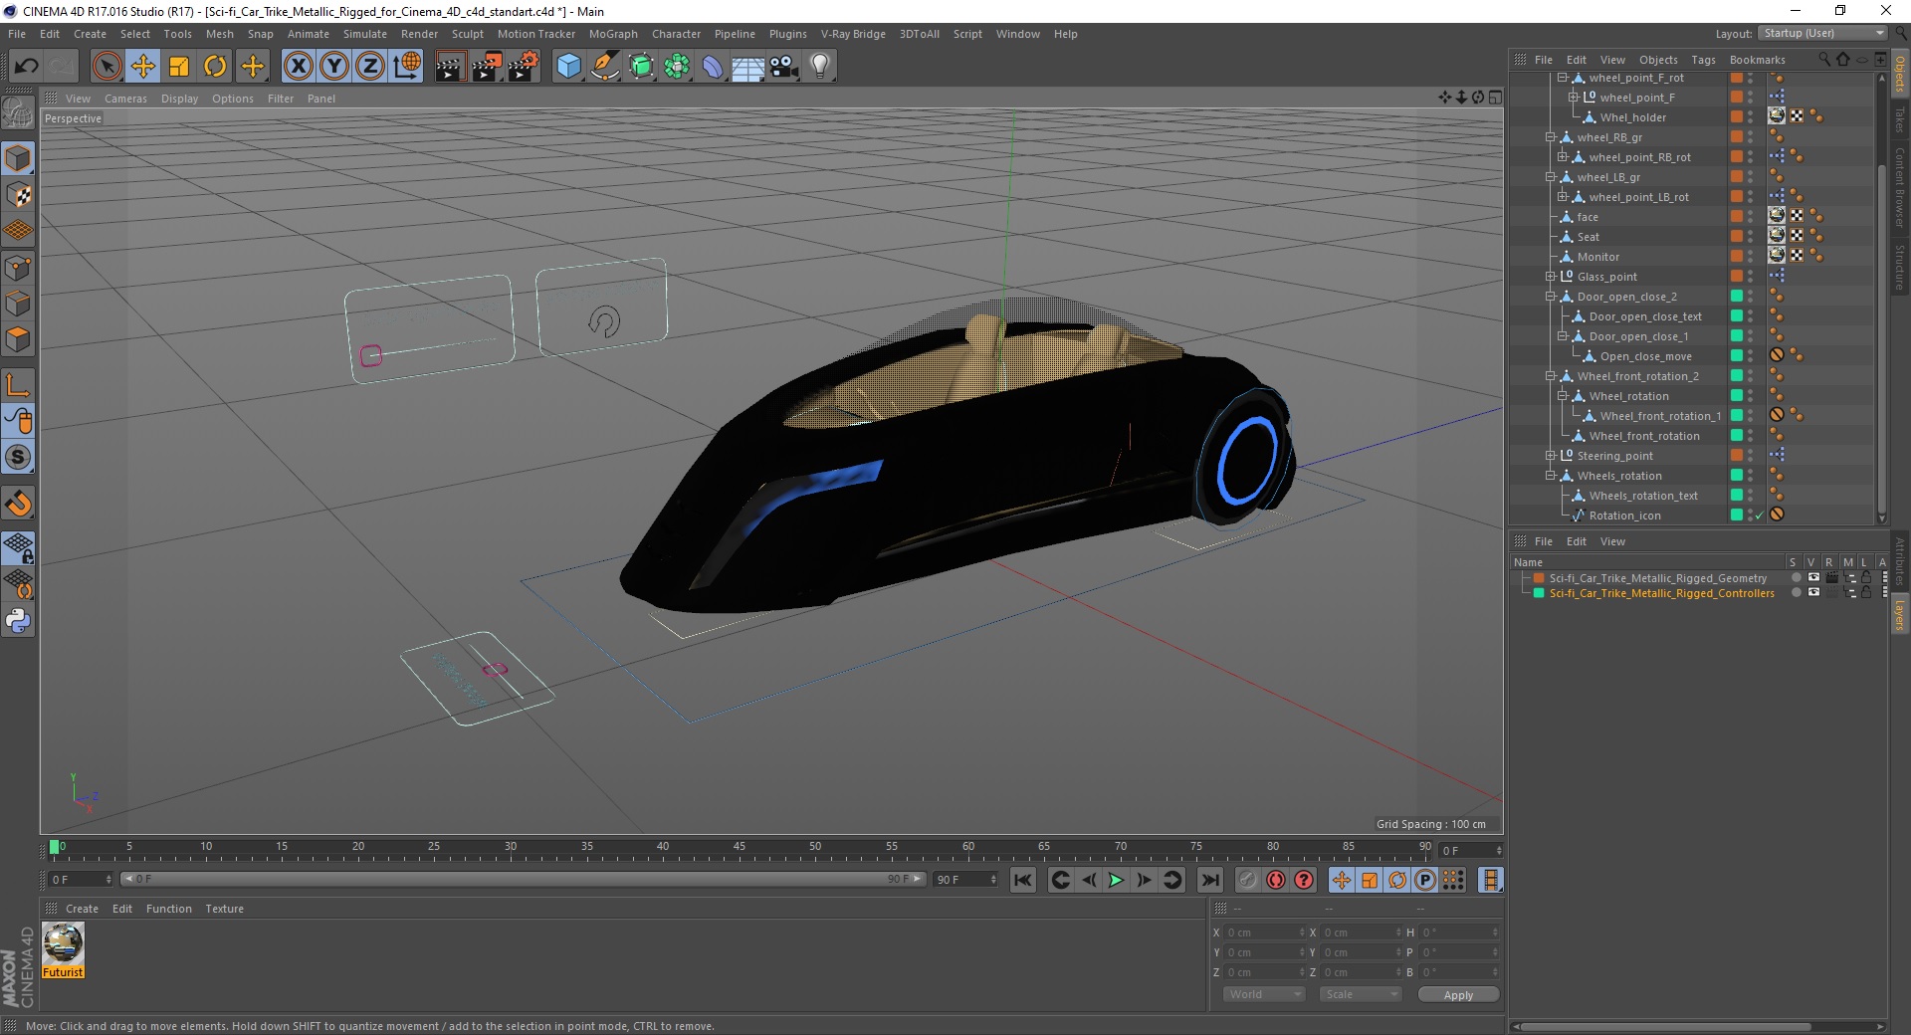Select the Live Selection tool
This screenshot has height=1035, width=1911.
106,67
